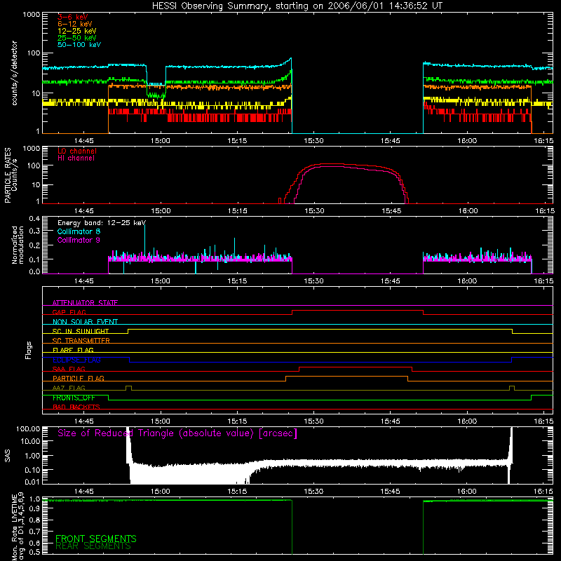Click the counts/s/detector axis label
The image size is (561, 561).
pyautogui.click(x=14, y=73)
